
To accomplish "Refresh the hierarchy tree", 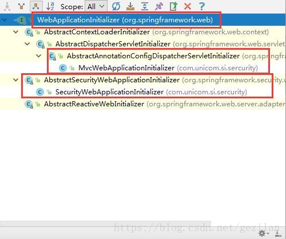I will coord(116,6).
